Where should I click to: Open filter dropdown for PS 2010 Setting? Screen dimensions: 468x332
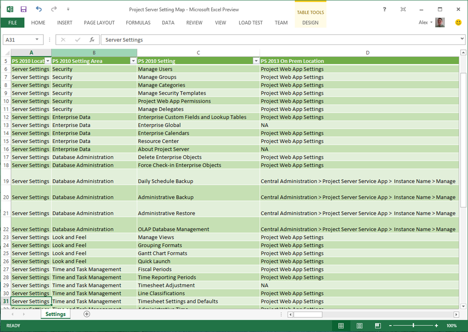click(x=256, y=61)
